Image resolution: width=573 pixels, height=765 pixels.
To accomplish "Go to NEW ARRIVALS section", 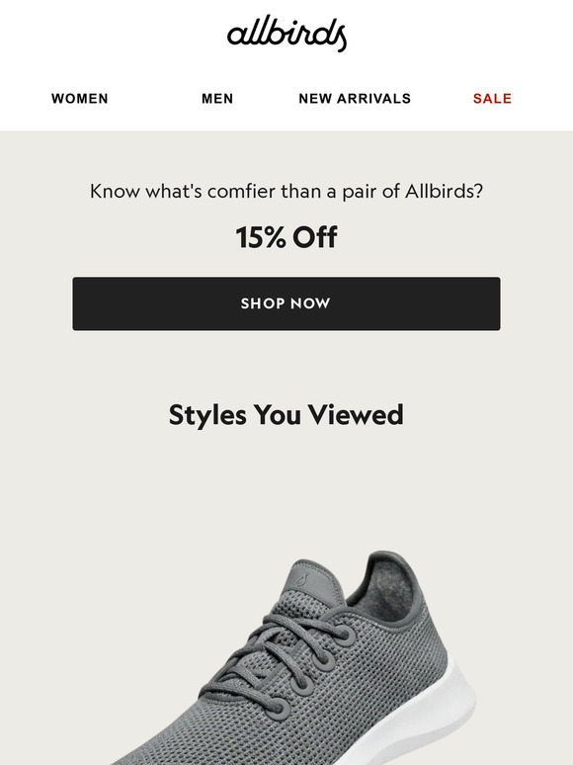I will coord(355,99).
